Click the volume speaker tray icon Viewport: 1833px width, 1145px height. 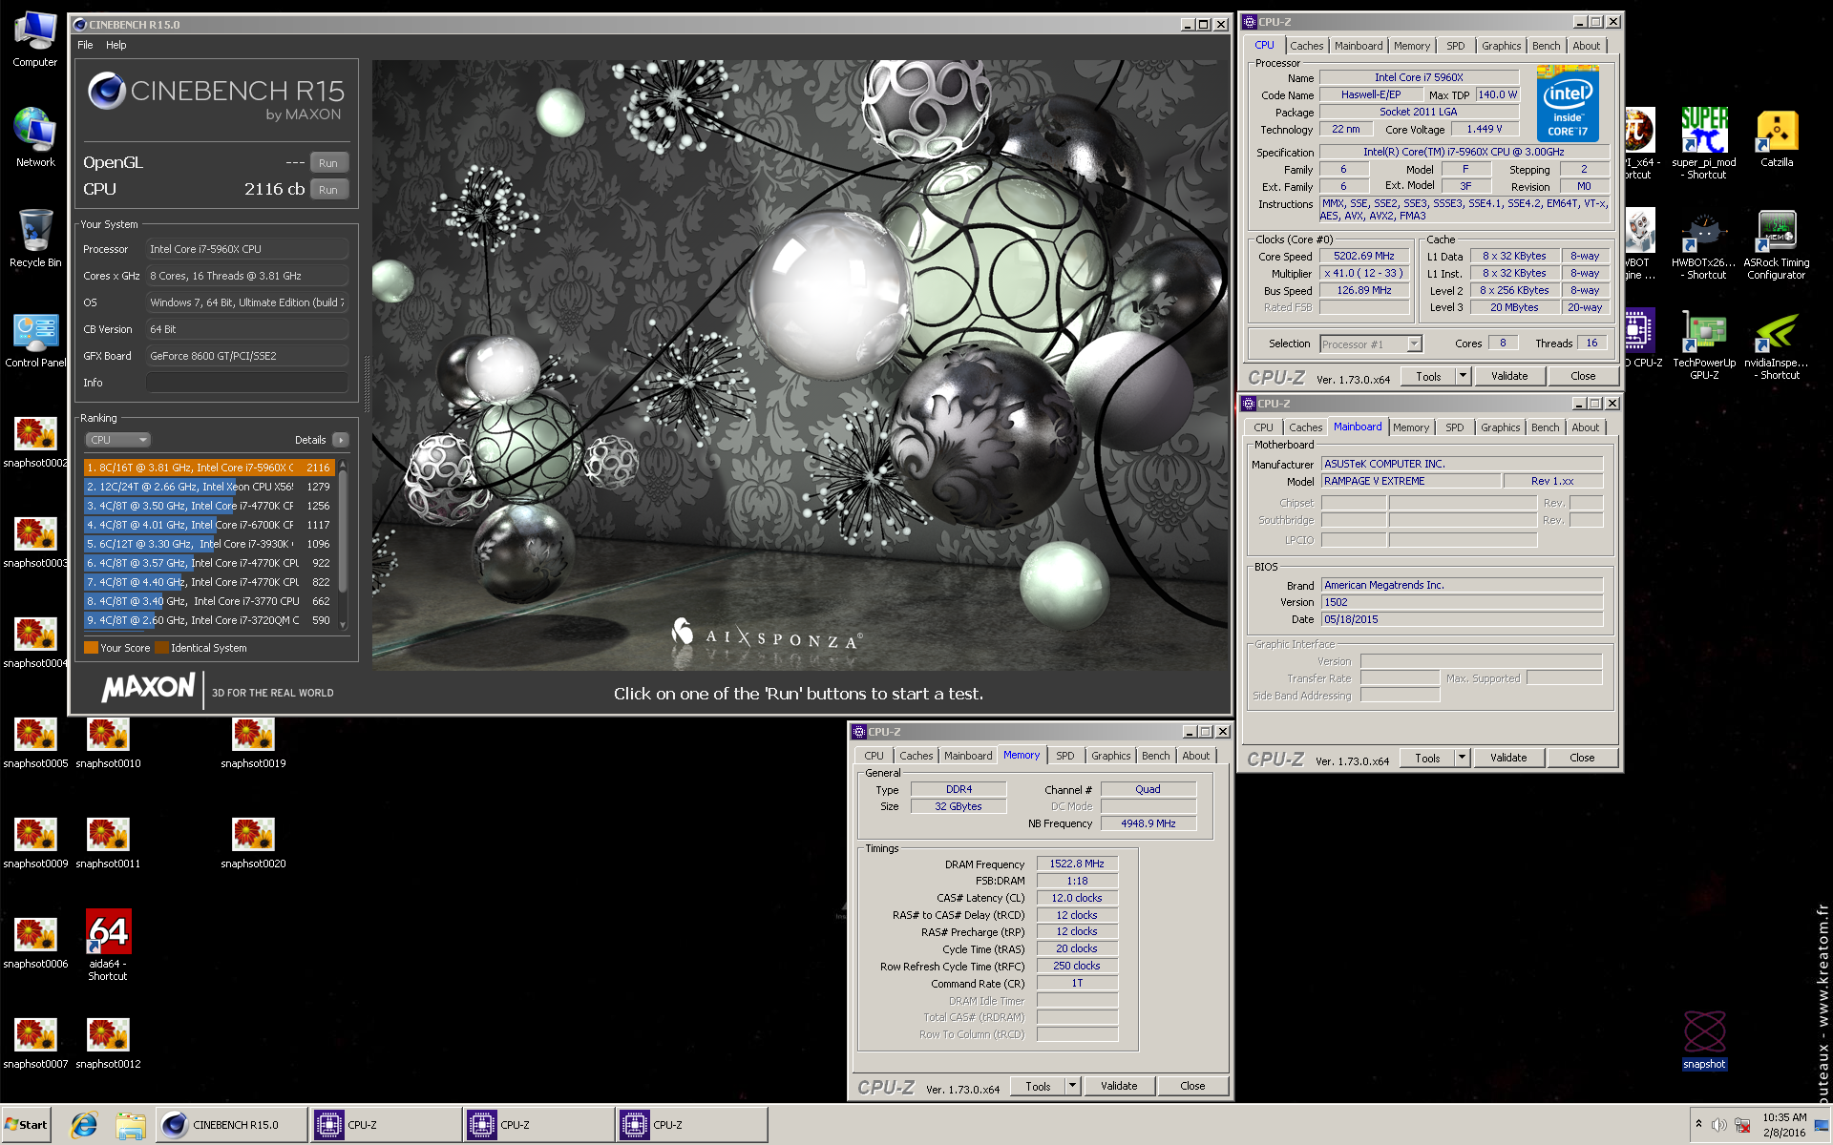pyautogui.click(x=1718, y=1125)
